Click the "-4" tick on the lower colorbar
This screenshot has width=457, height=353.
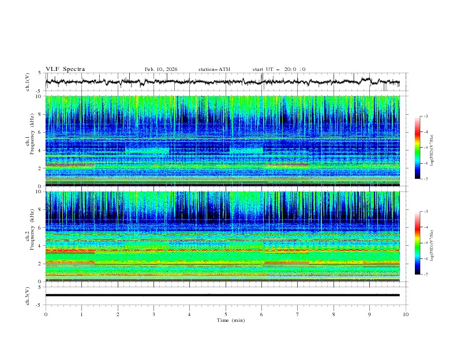[x=425, y=227]
